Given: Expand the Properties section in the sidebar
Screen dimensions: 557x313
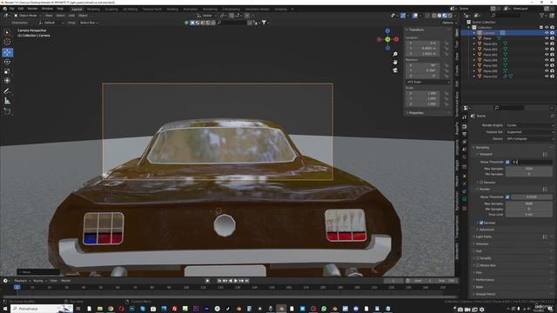Looking at the screenshot, I should pos(416,113).
